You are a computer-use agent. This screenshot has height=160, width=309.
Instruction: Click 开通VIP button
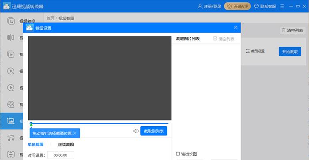coord(237,6)
